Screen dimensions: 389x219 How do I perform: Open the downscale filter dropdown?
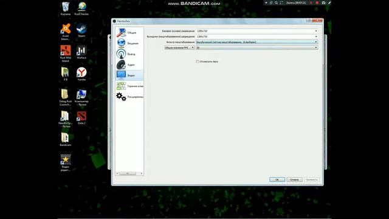(x=256, y=42)
